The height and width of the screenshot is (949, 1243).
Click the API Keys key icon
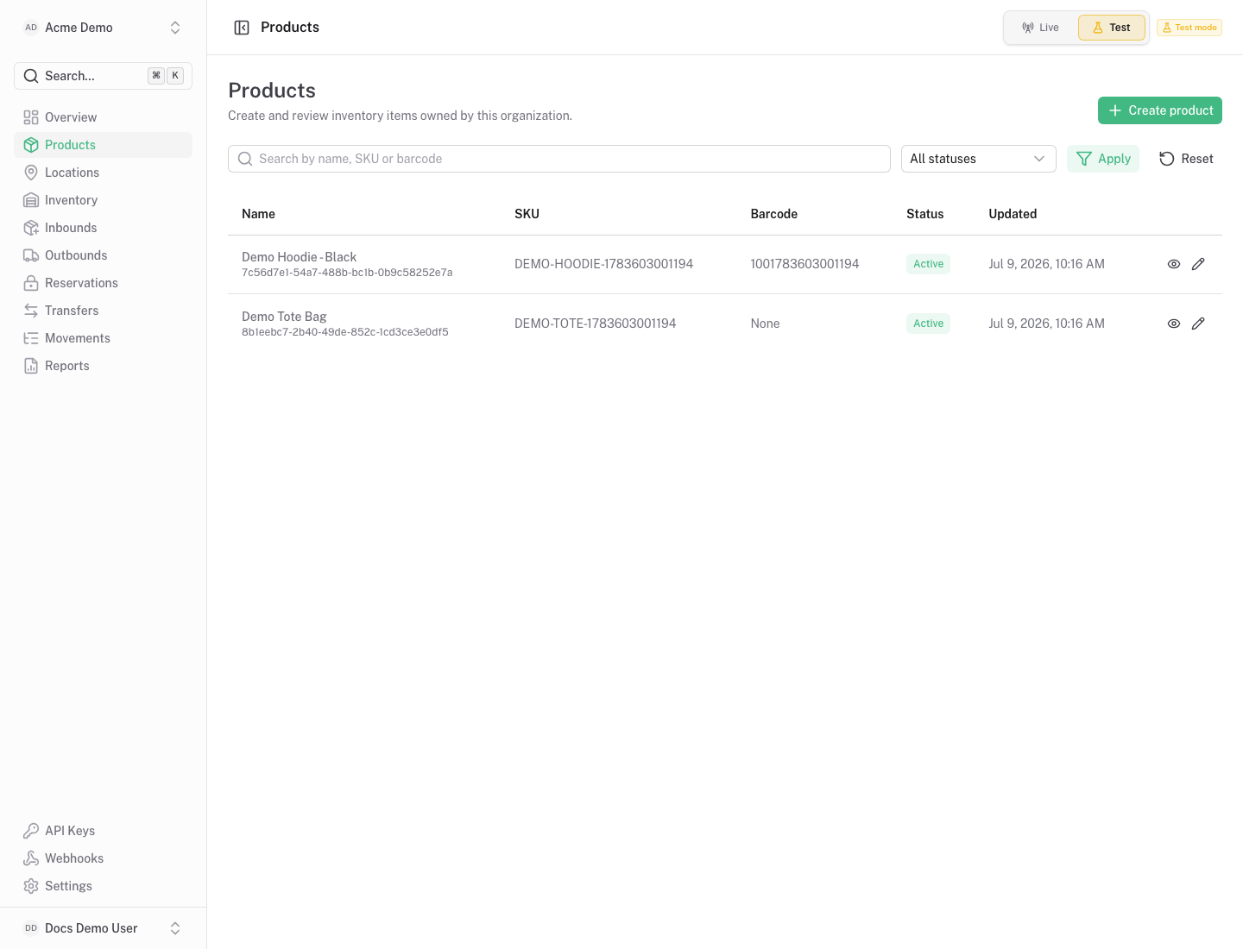31,831
